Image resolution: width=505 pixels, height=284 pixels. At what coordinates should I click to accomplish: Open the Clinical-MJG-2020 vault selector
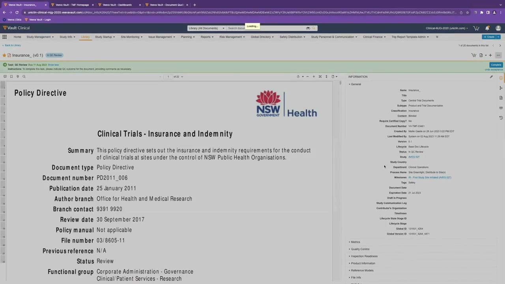coord(447,28)
